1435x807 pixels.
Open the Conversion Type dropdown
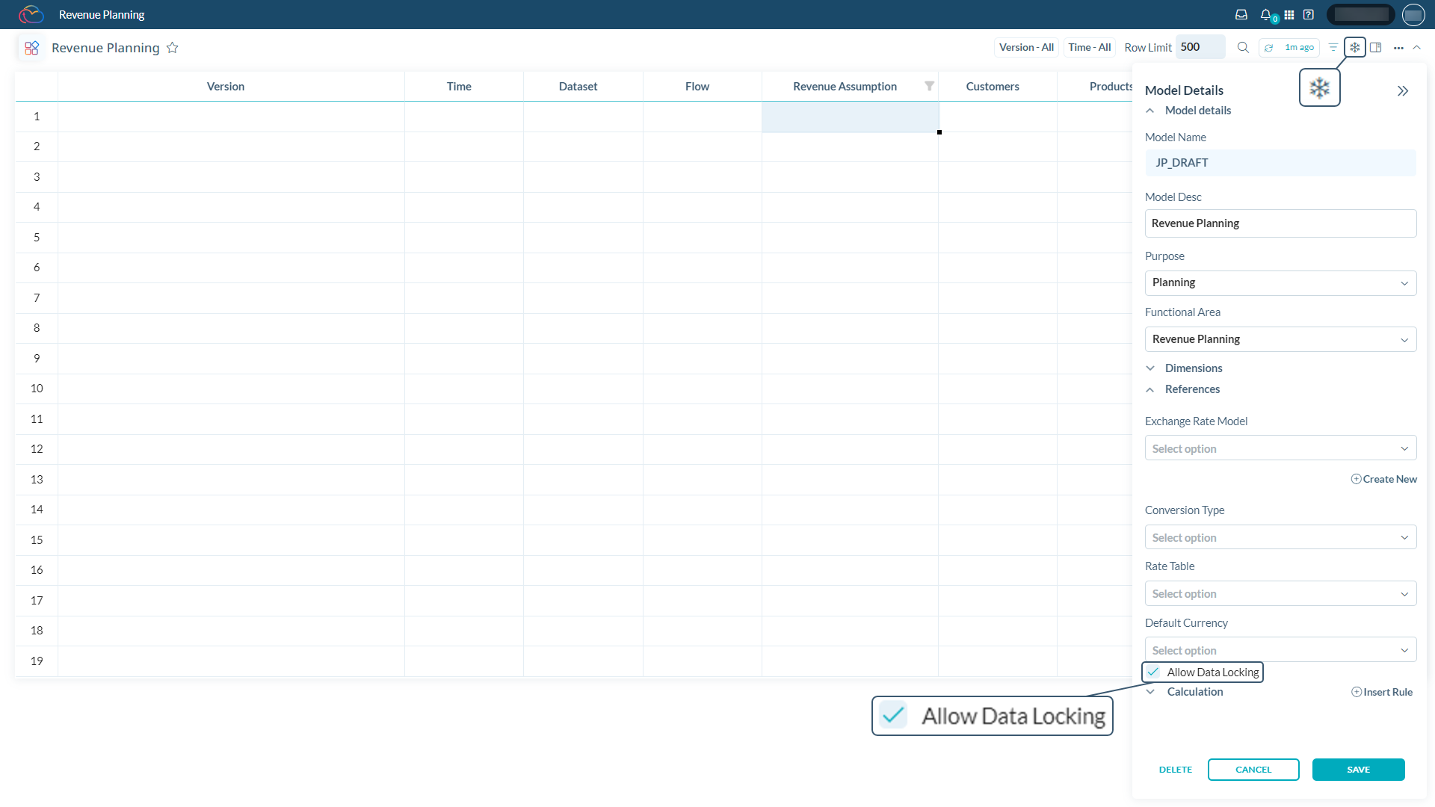(1280, 537)
